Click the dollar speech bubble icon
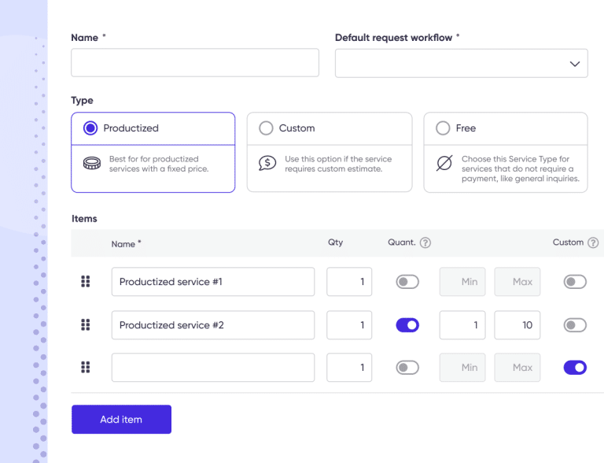Image resolution: width=604 pixels, height=463 pixels. click(267, 164)
